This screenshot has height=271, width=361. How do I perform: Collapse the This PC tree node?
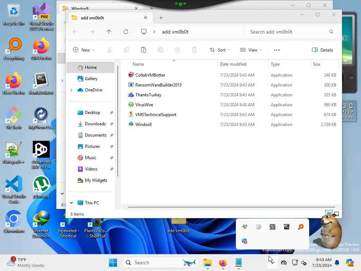pos(71,203)
